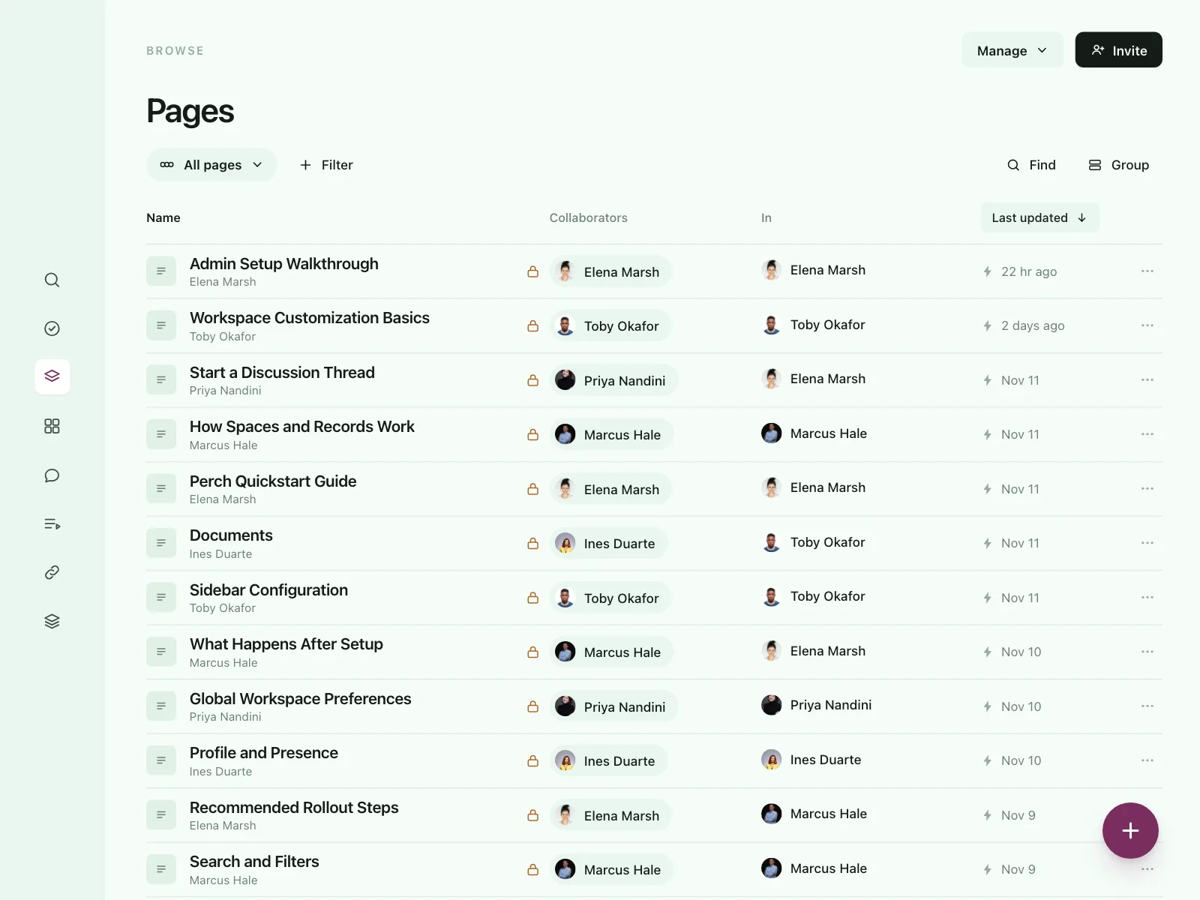This screenshot has width=1200, height=900.
Task: Click the page icon for Start a Discussion Thread
Action: [161, 380]
